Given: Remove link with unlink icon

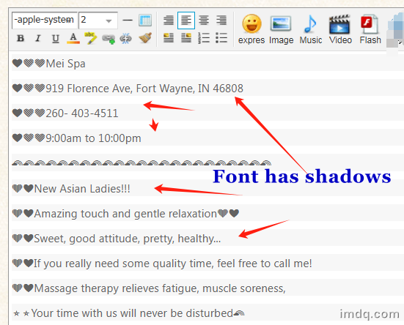Looking at the screenshot, I should click(x=125, y=39).
